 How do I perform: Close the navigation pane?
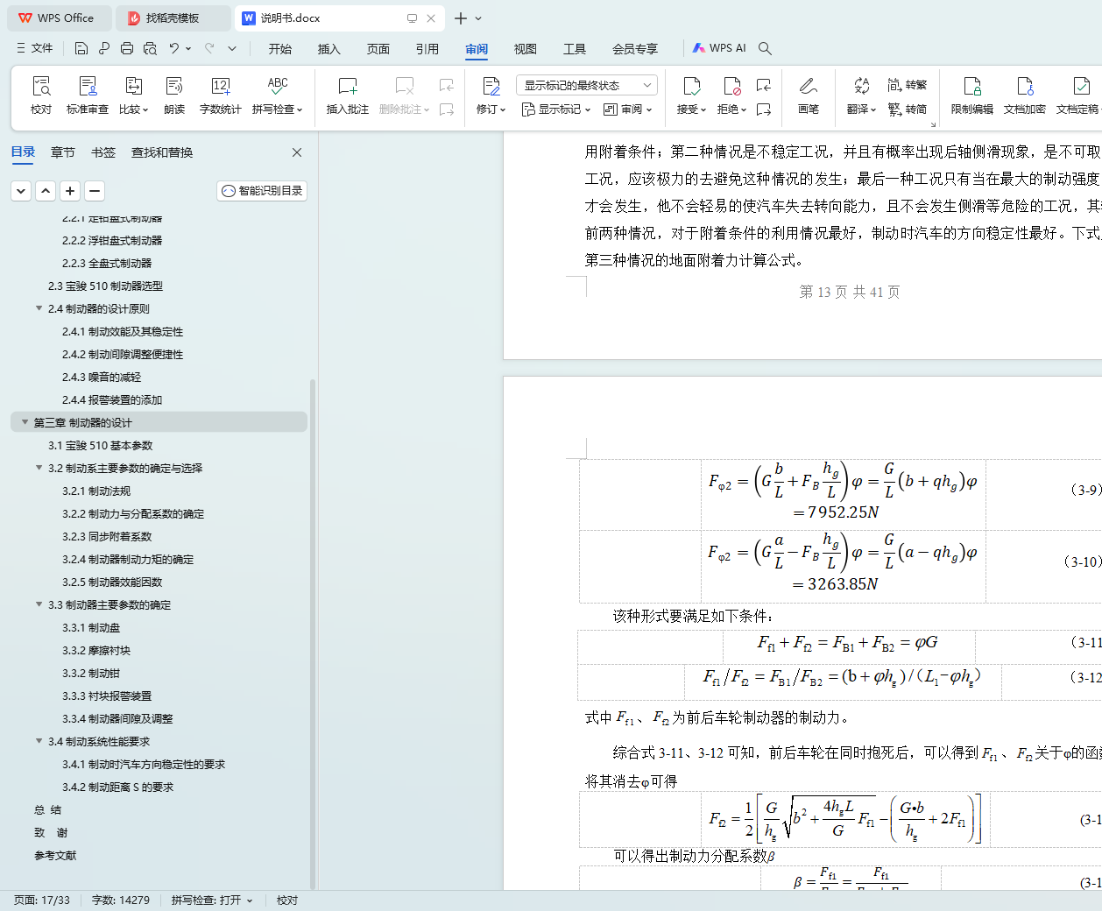coord(297,152)
